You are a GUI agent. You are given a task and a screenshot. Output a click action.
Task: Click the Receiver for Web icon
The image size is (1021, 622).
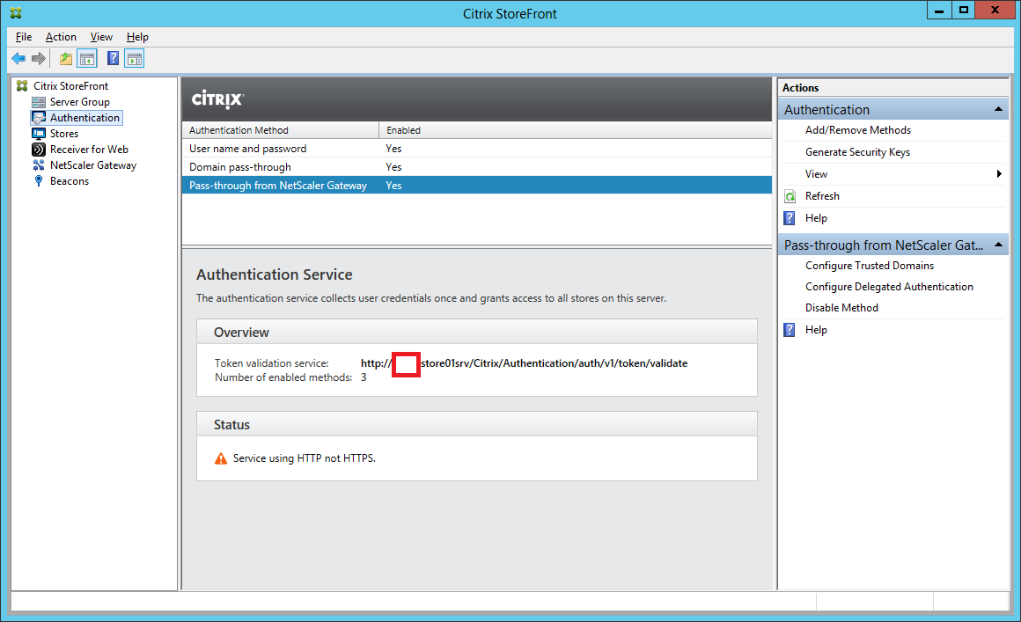point(39,150)
